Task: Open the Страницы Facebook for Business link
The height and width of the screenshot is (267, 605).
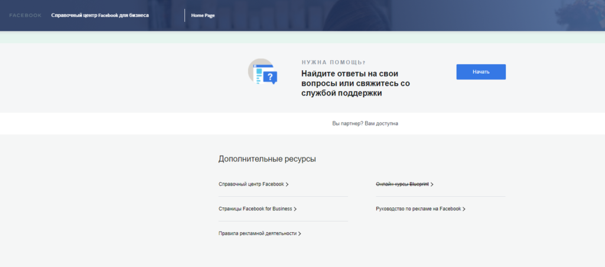Action: (x=255, y=209)
